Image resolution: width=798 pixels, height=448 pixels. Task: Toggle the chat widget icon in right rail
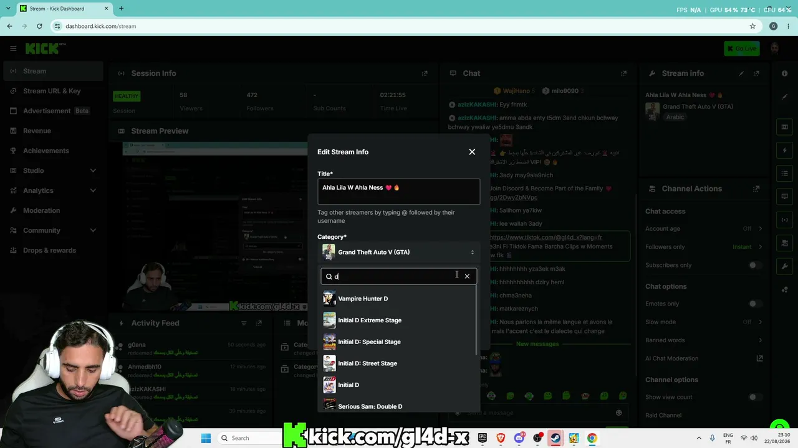click(x=785, y=196)
